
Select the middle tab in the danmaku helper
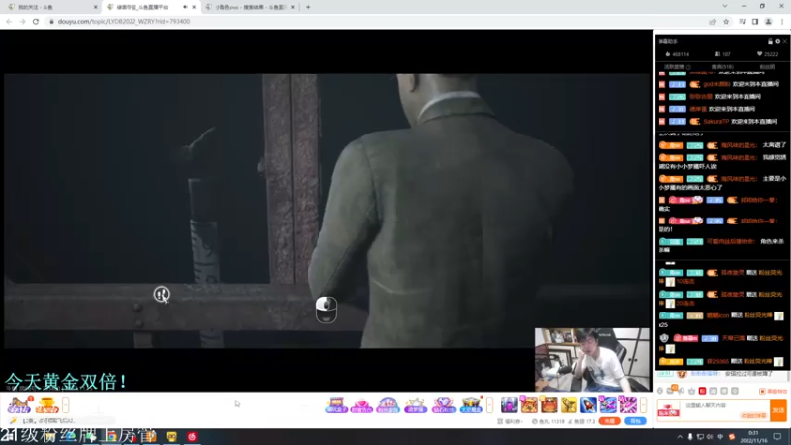(x=723, y=66)
